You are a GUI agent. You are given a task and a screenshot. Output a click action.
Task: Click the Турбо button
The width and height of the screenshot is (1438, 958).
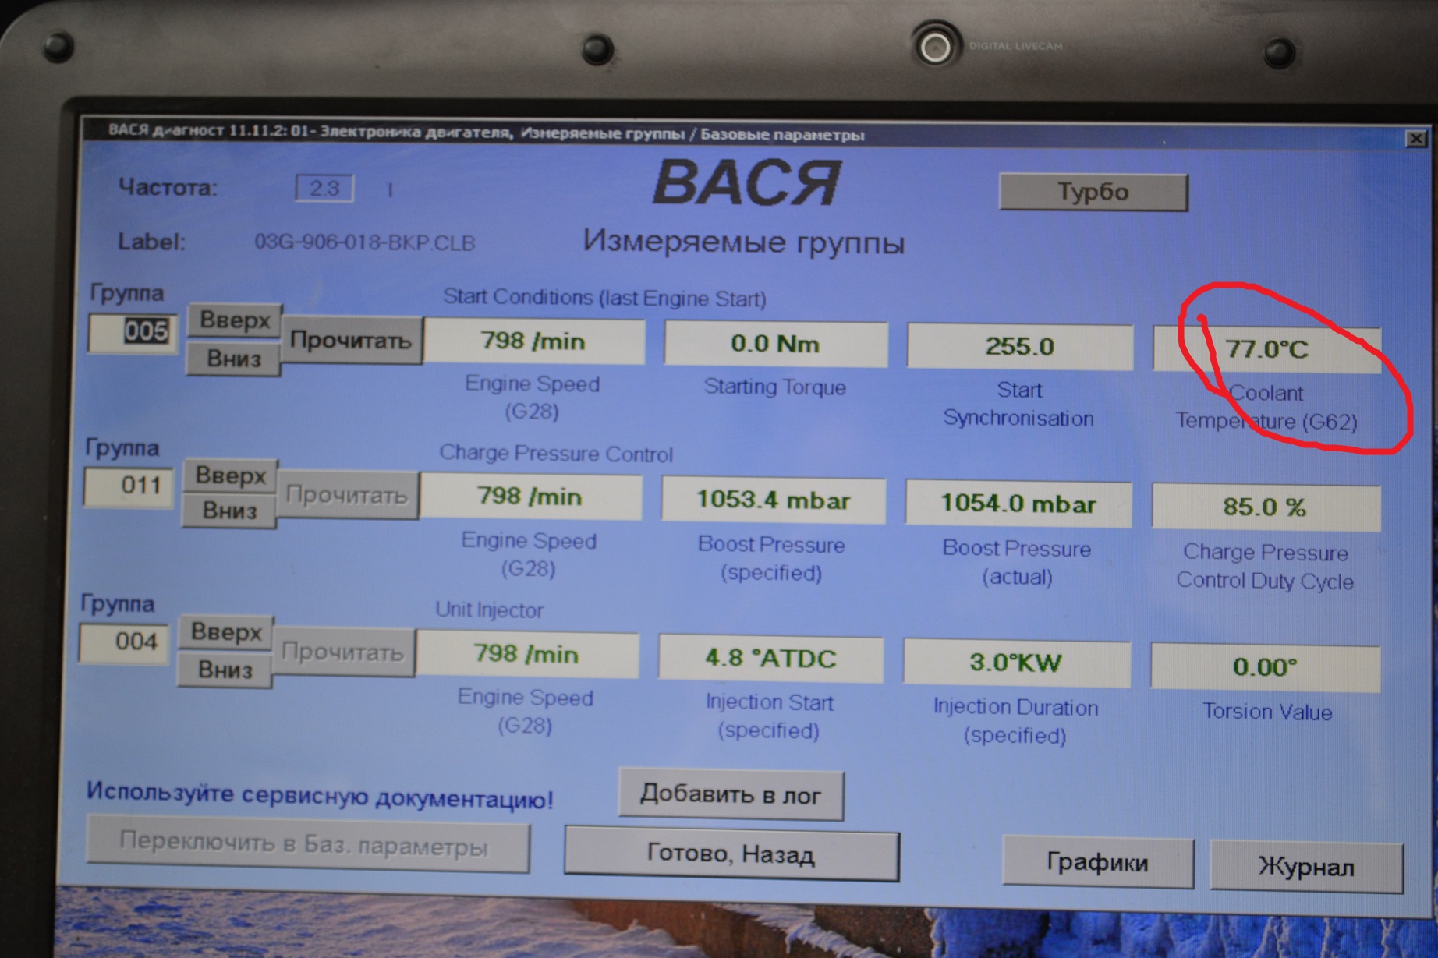click(x=1093, y=192)
